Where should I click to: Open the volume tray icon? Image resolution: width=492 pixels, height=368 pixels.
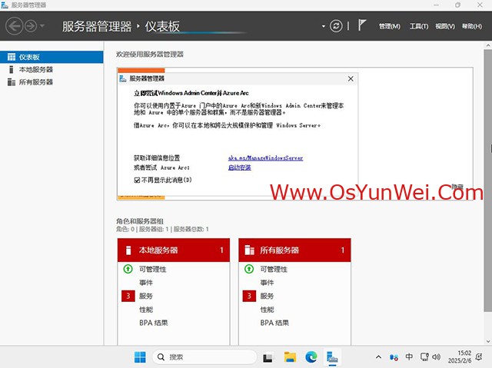pos(436,356)
